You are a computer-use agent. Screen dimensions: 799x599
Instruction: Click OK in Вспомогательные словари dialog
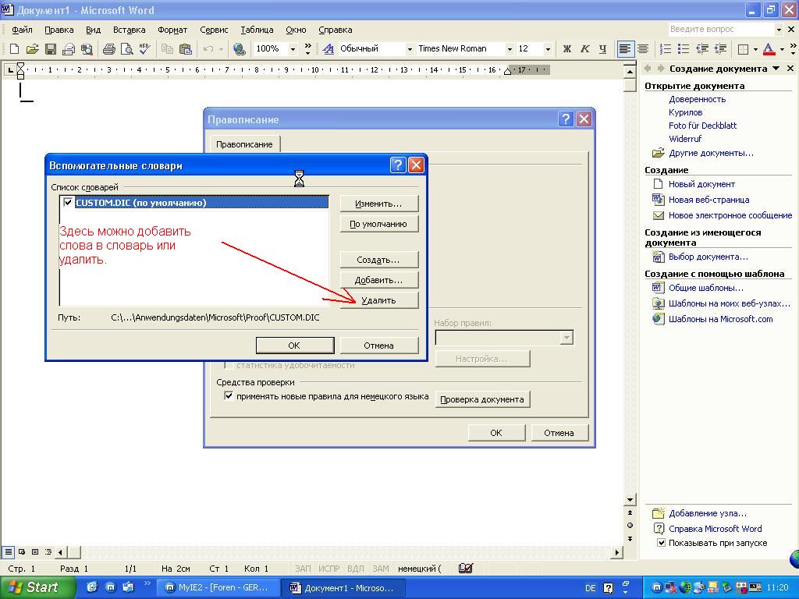coord(294,346)
